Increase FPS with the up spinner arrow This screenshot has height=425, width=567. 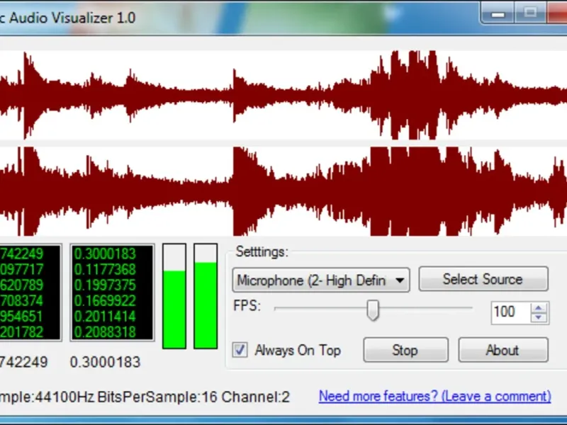(x=539, y=308)
